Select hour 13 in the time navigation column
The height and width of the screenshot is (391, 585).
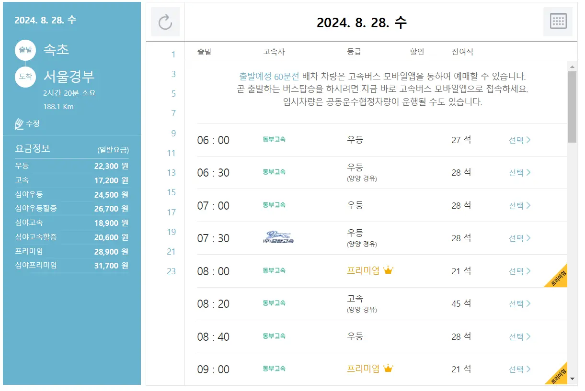click(x=172, y=173)
